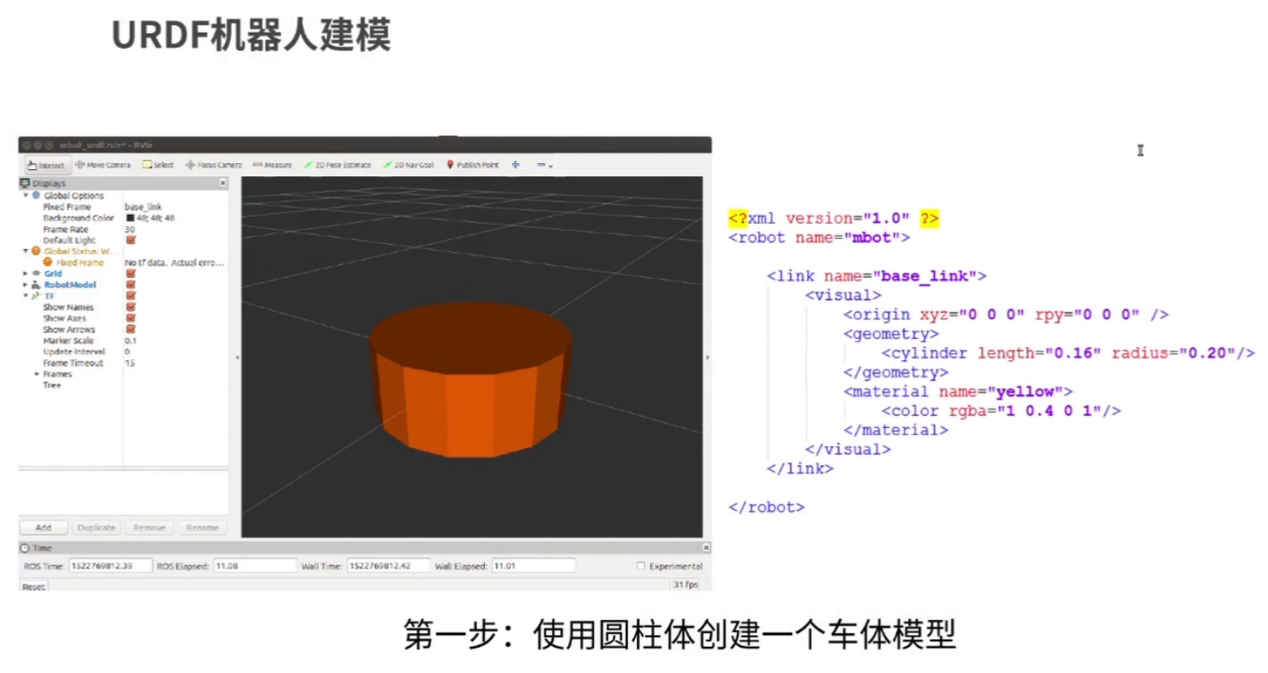Viewport: 1268px width, 673px height.
Task: Click the TF axes icon
Action: tap(36, 296)
